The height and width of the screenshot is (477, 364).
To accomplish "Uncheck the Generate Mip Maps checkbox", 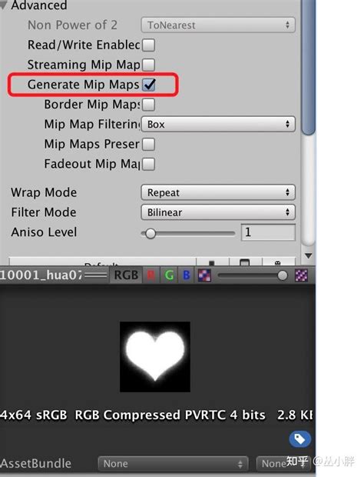I will [149, 85].
